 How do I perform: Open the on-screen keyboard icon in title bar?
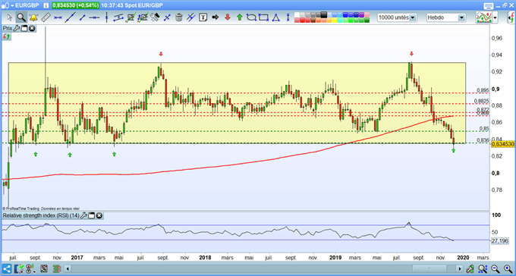489,5
